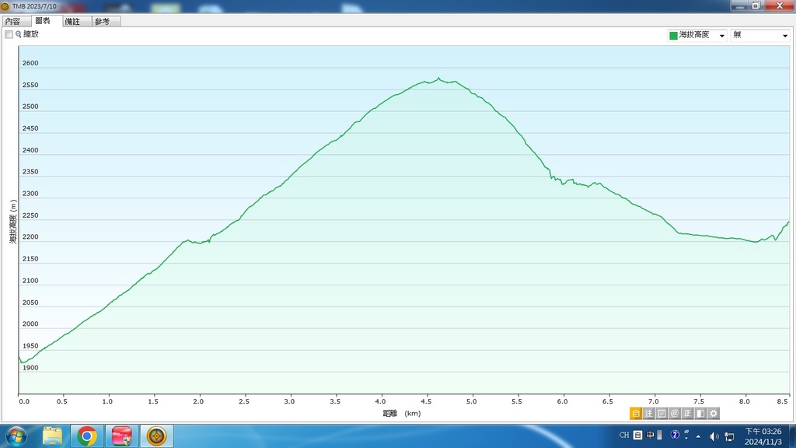Click the blue help question mark icon
The image size is (796, 448).
click(675, 435)
